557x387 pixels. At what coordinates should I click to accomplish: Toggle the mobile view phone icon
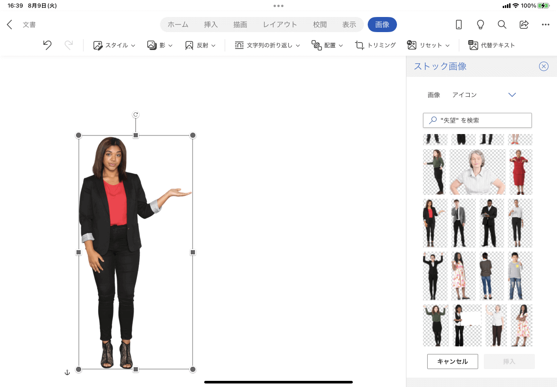point(459,25)
